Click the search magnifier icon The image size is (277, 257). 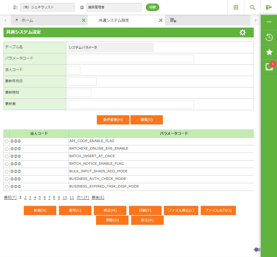(252, 7)
